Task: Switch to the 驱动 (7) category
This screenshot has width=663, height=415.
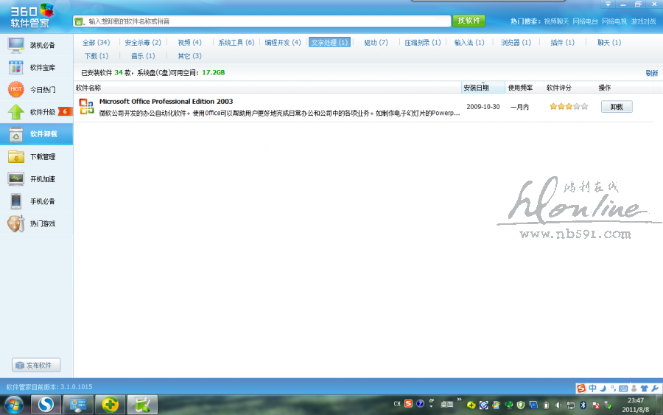Action: point(376,43)
